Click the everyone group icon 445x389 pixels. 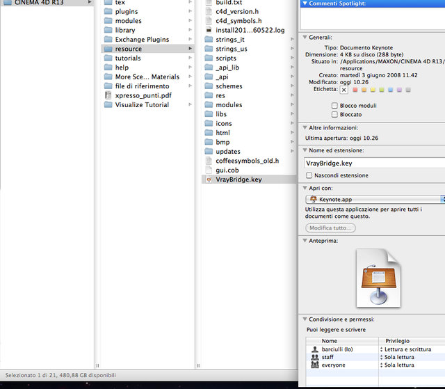click(315, 365)
